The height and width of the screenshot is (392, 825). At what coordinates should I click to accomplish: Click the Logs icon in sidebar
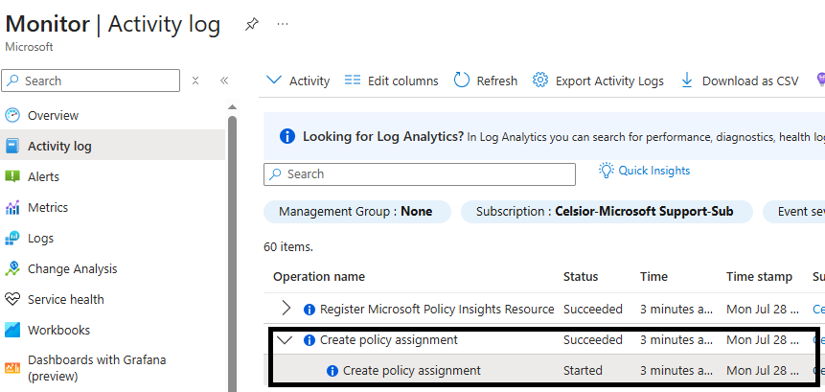12,239
